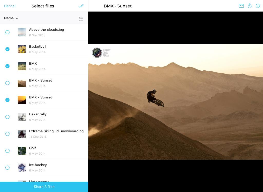Open the Name sort dropdown
The height and width of the screenshot is (192, 263).
(11, 18)
